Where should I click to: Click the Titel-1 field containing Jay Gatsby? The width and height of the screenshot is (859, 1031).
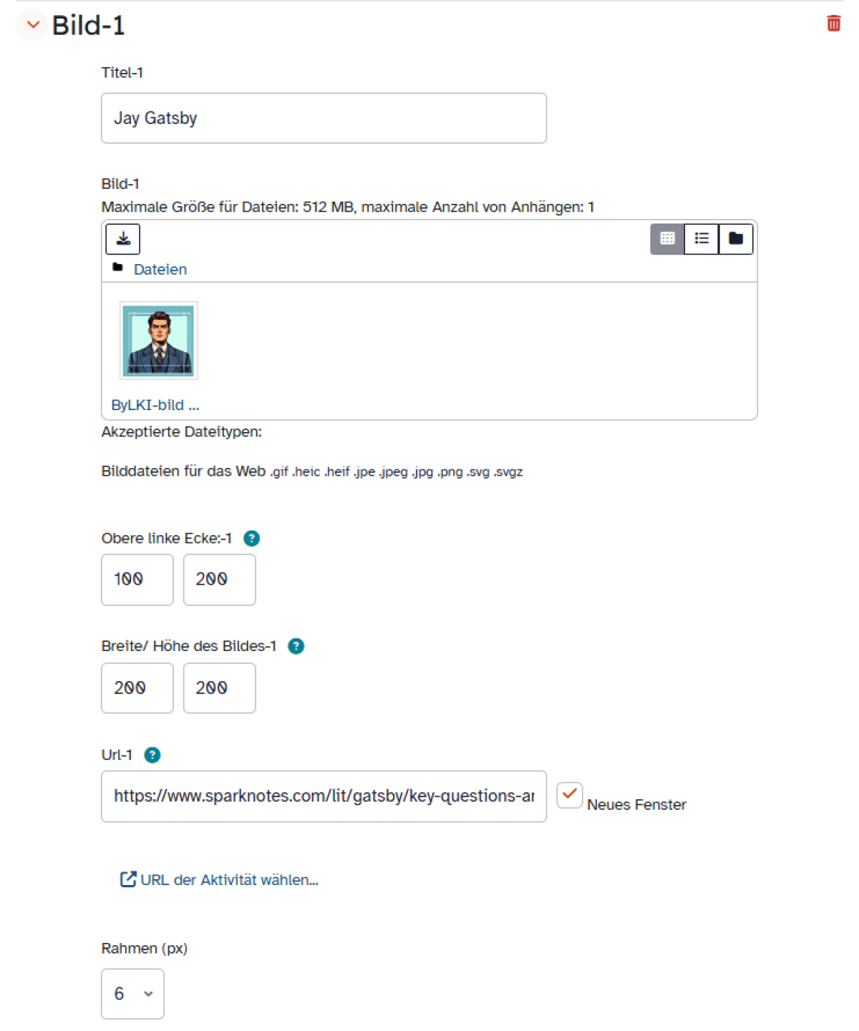coord(324,118)
